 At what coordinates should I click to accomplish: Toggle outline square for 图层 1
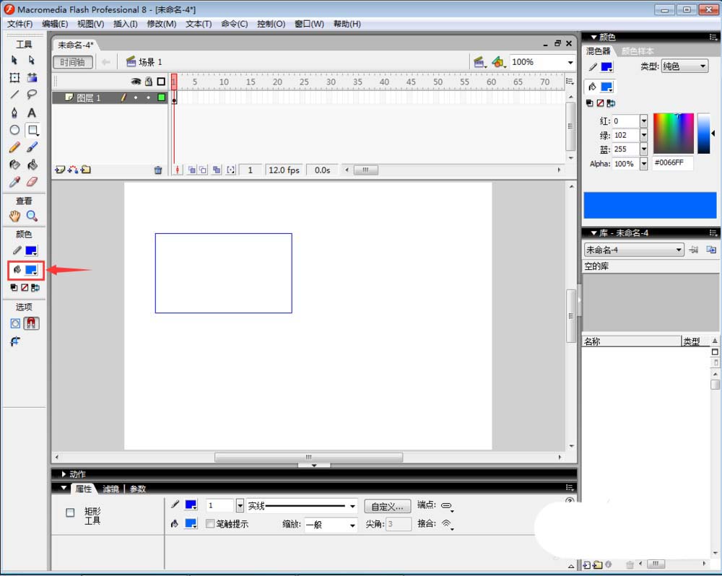point(161,97)
